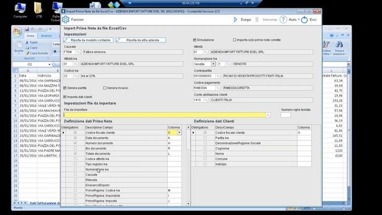The image size is (382, 215).
Task: Click the Excel Office button
Action: tap(18, 32)
